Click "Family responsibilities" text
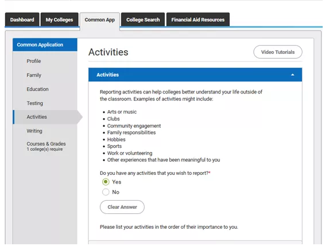 [131, 132]
